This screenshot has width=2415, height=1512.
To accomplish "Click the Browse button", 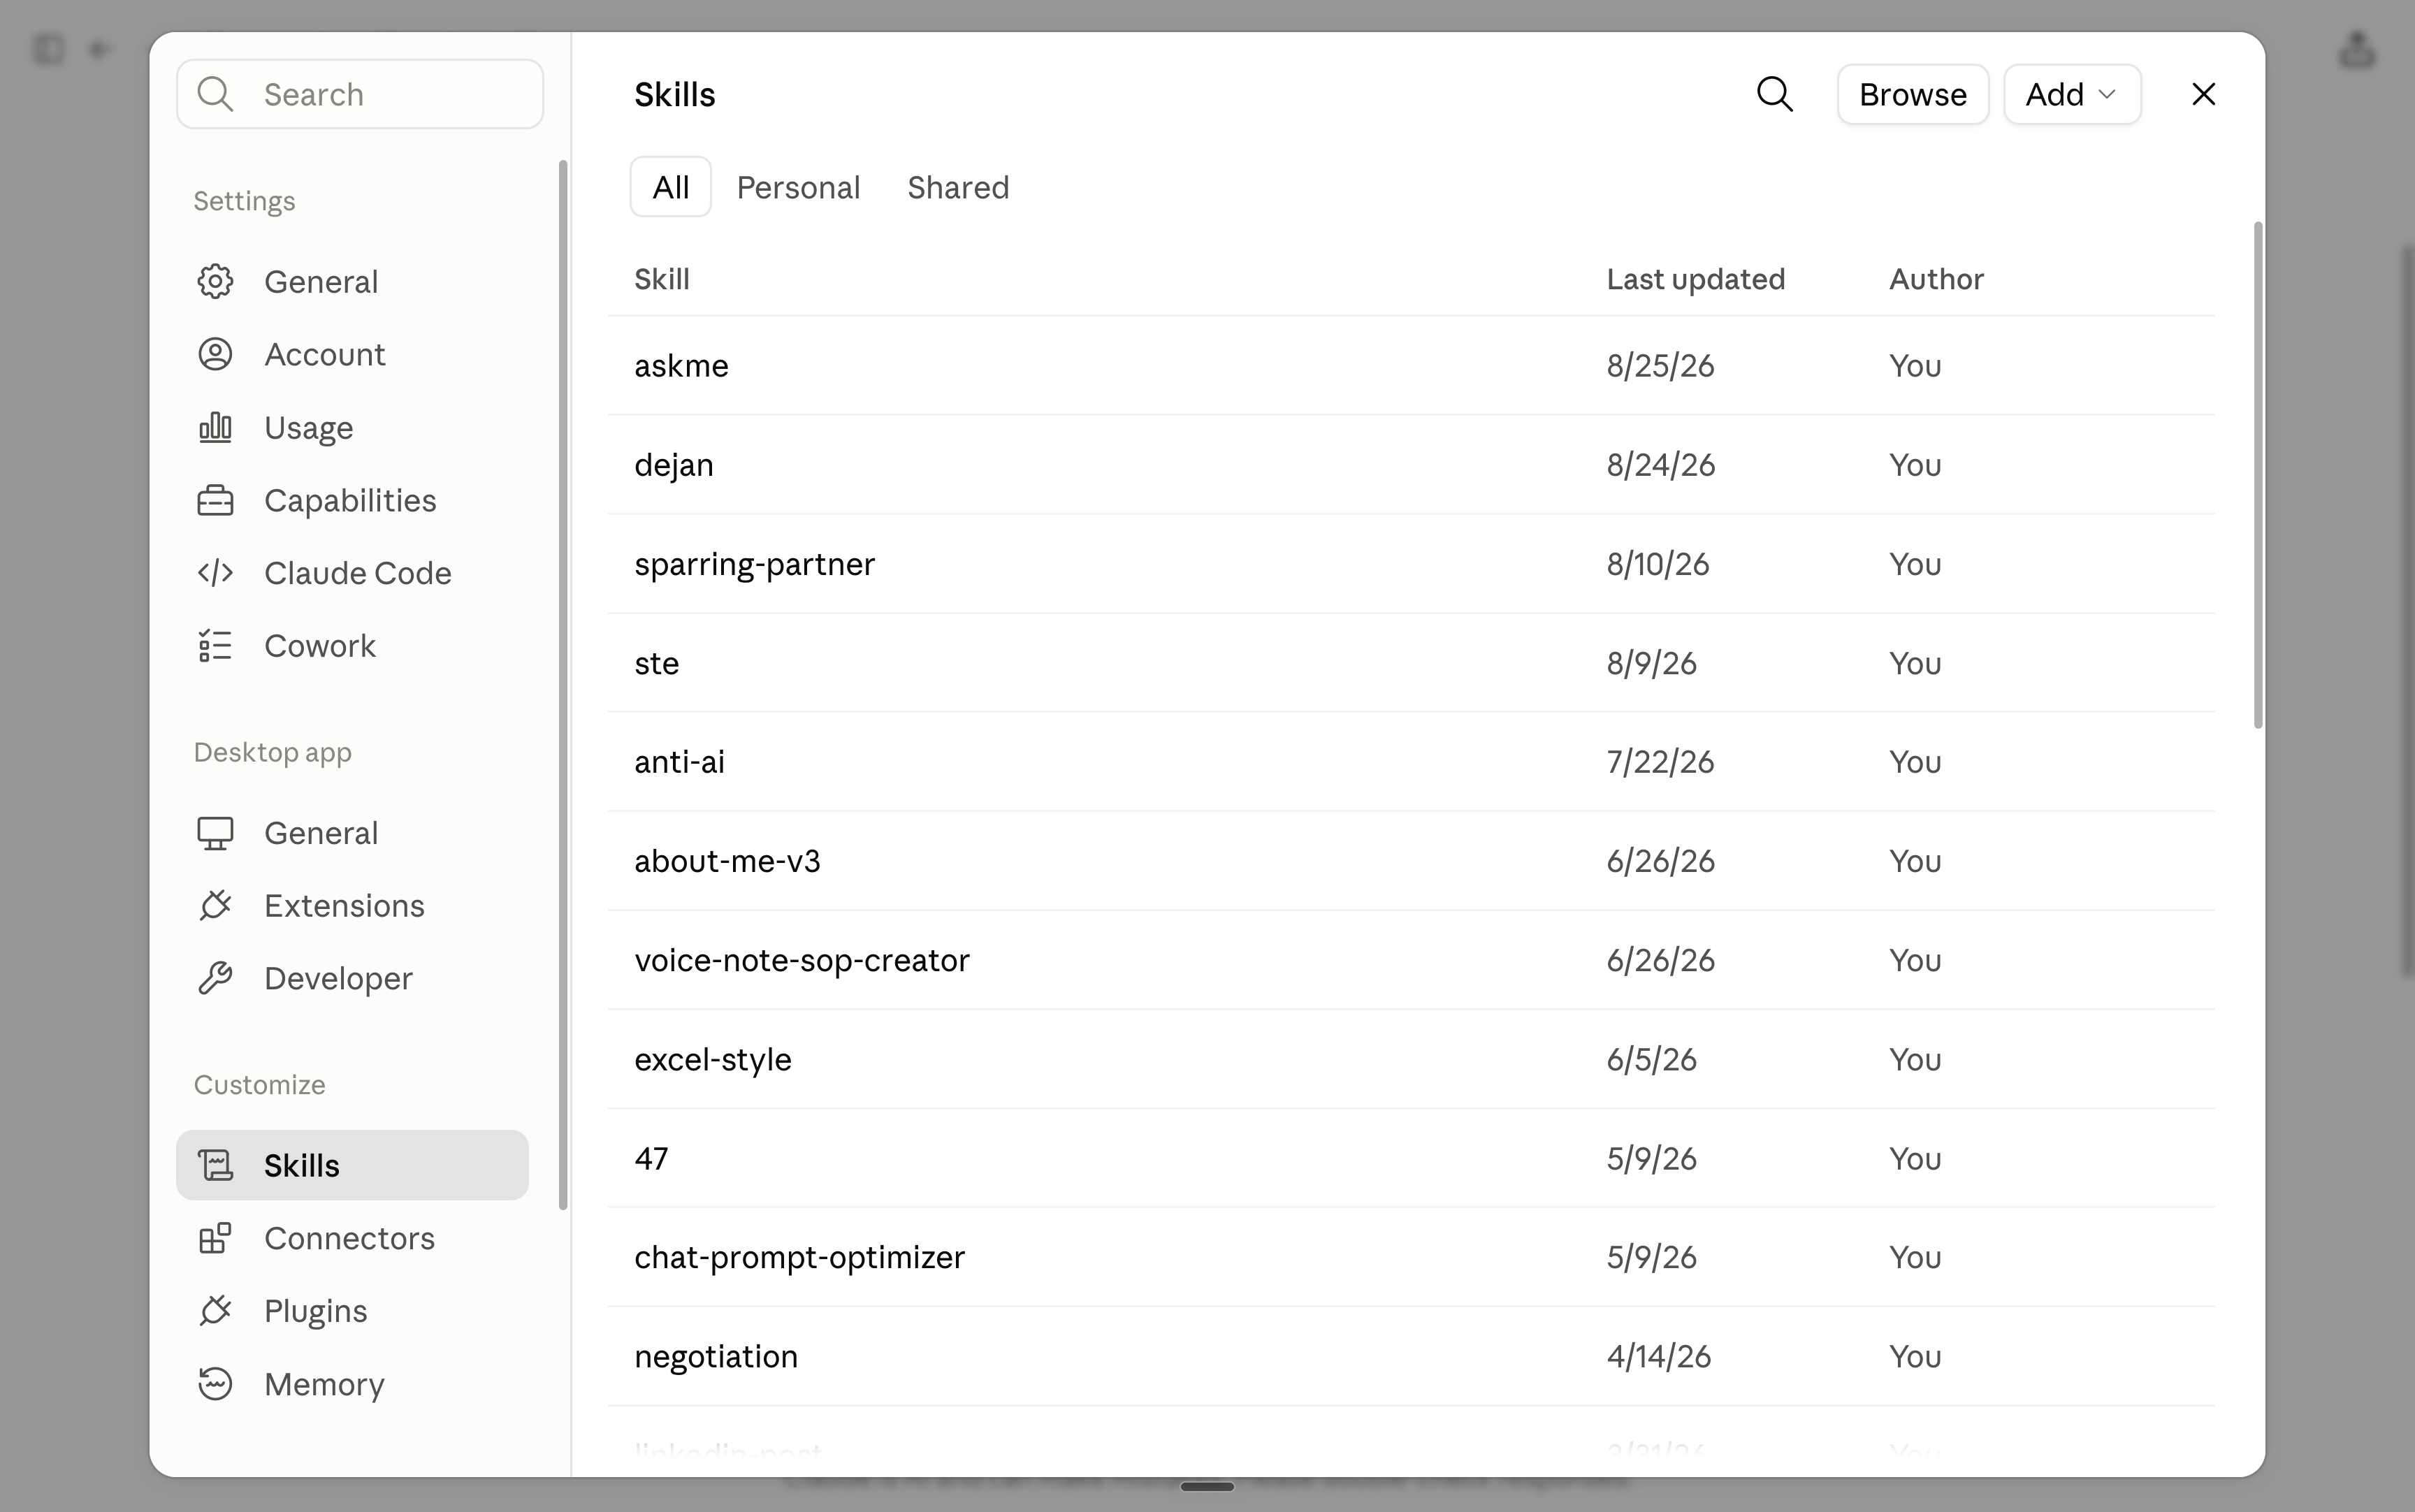I will [1912, 94].
